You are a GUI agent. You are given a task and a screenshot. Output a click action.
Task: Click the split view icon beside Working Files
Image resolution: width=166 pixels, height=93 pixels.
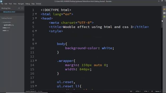22,8
